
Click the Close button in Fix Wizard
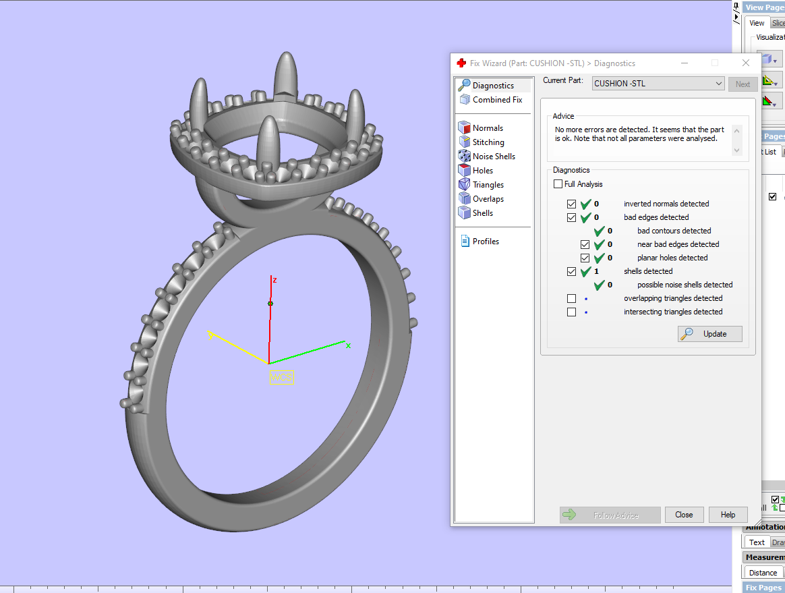pos(684,515)
